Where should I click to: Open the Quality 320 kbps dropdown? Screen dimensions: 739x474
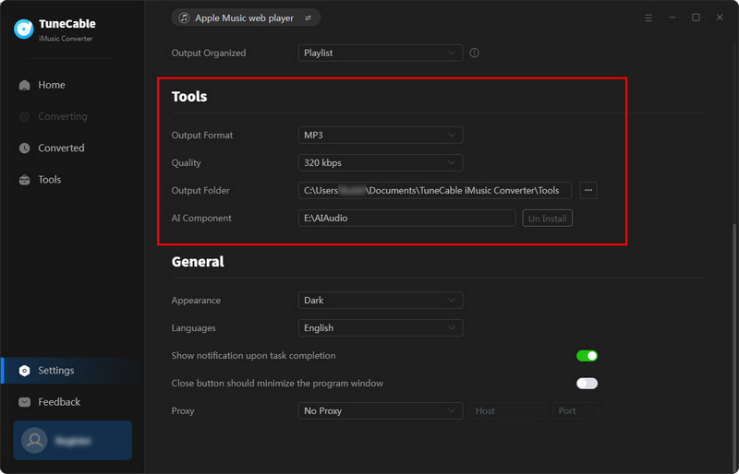pos(380,163)
